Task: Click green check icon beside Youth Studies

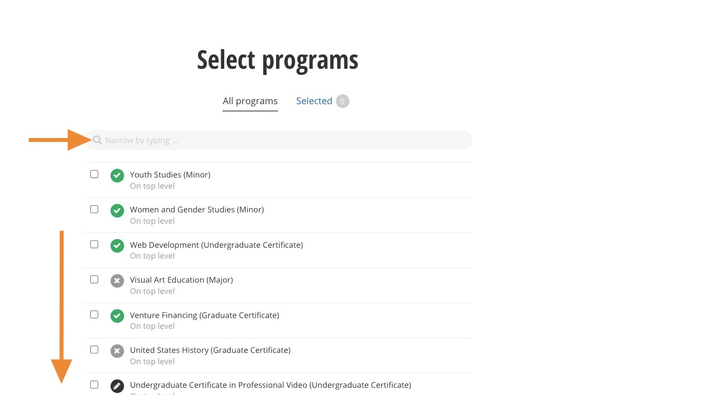Action: click(x=117, y=175)
